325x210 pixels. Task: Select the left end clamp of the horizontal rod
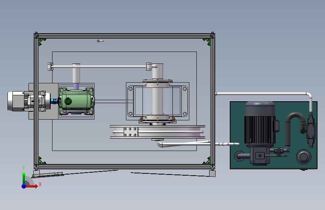pos(50,67)
